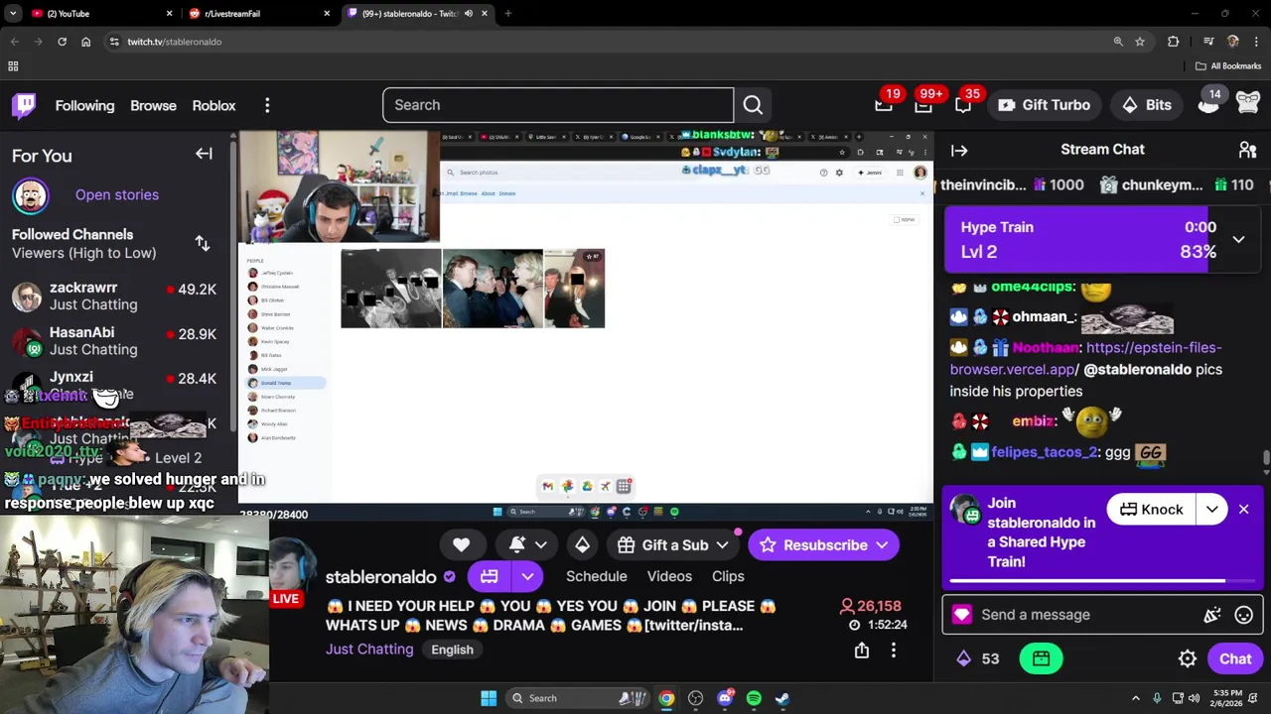Click the Bits balance icon showing 53
The image size is (1271, 714).
[963, 658]
